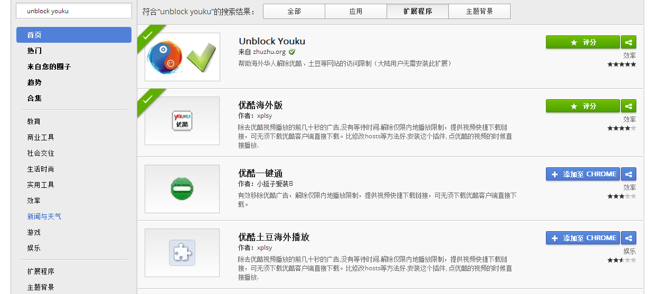The width and height of the screenshot is (659, 294).
Task: Click the 效率 label under Unblock Youku rating button
Action: pyautogui.click(x=629, y=55)
